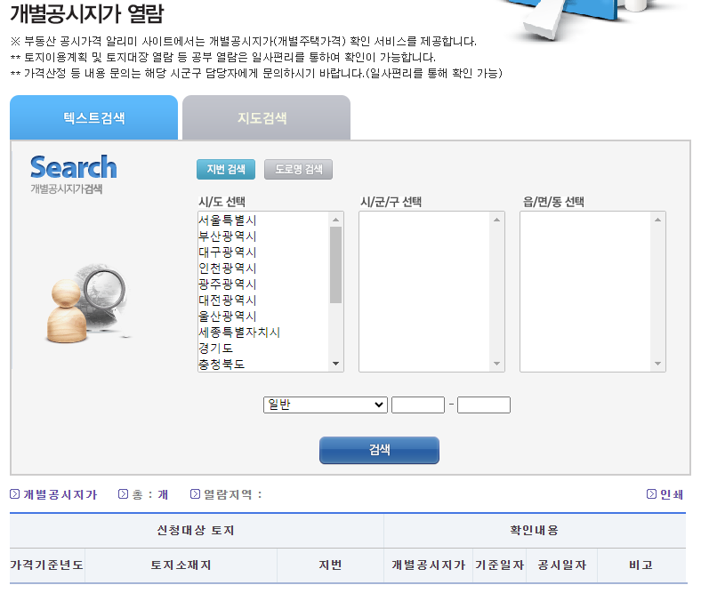This screenshot has height=601, width=701.
Task: Click the 확인내용 group header
Action: [535, 531]
